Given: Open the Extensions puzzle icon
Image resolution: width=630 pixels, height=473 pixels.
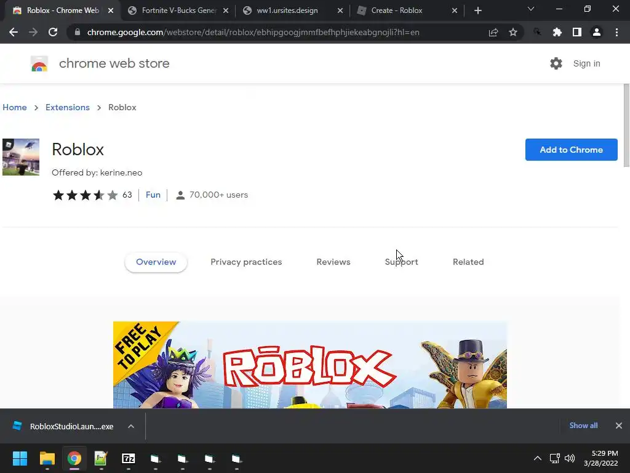Looking at the screenshot, I should (557, 32).
